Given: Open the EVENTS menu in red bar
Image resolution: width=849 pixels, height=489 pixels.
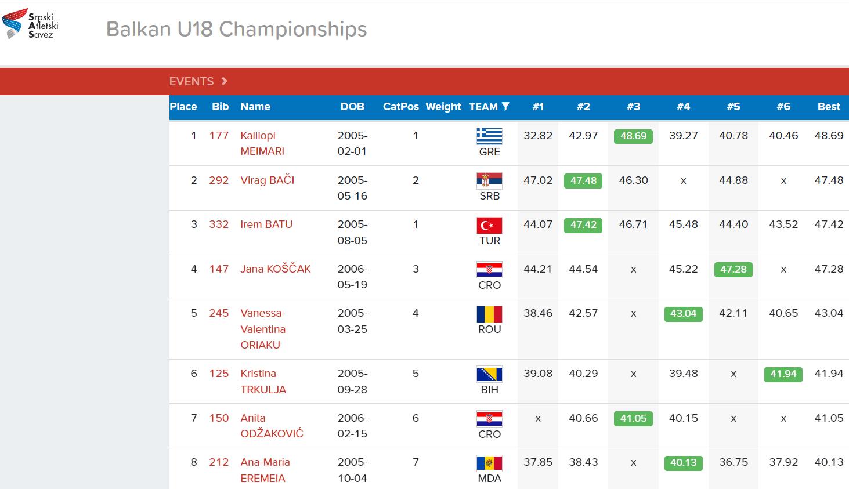Looking at the screenshot, I should [192, 81].
